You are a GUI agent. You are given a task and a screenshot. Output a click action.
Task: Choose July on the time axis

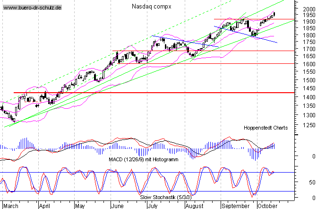tap(153, 206)
